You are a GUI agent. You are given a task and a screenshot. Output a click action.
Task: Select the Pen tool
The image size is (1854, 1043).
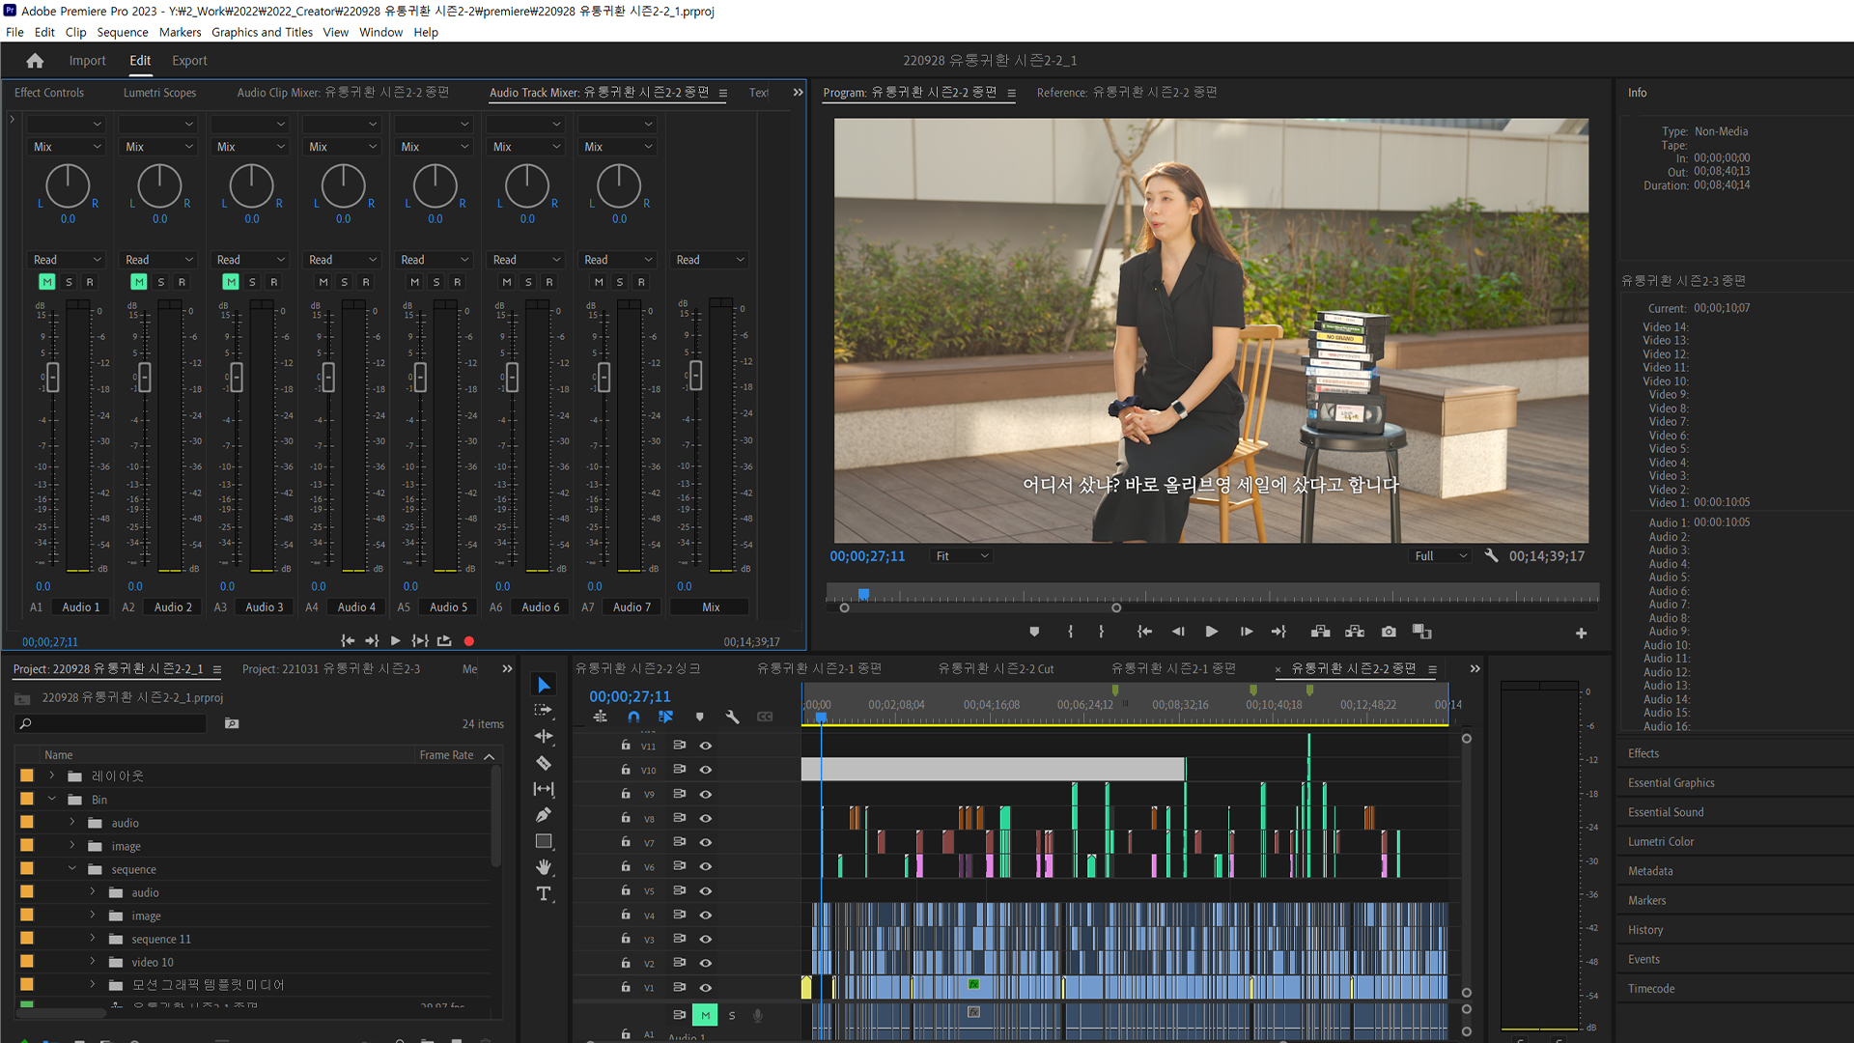click(544, 815)
